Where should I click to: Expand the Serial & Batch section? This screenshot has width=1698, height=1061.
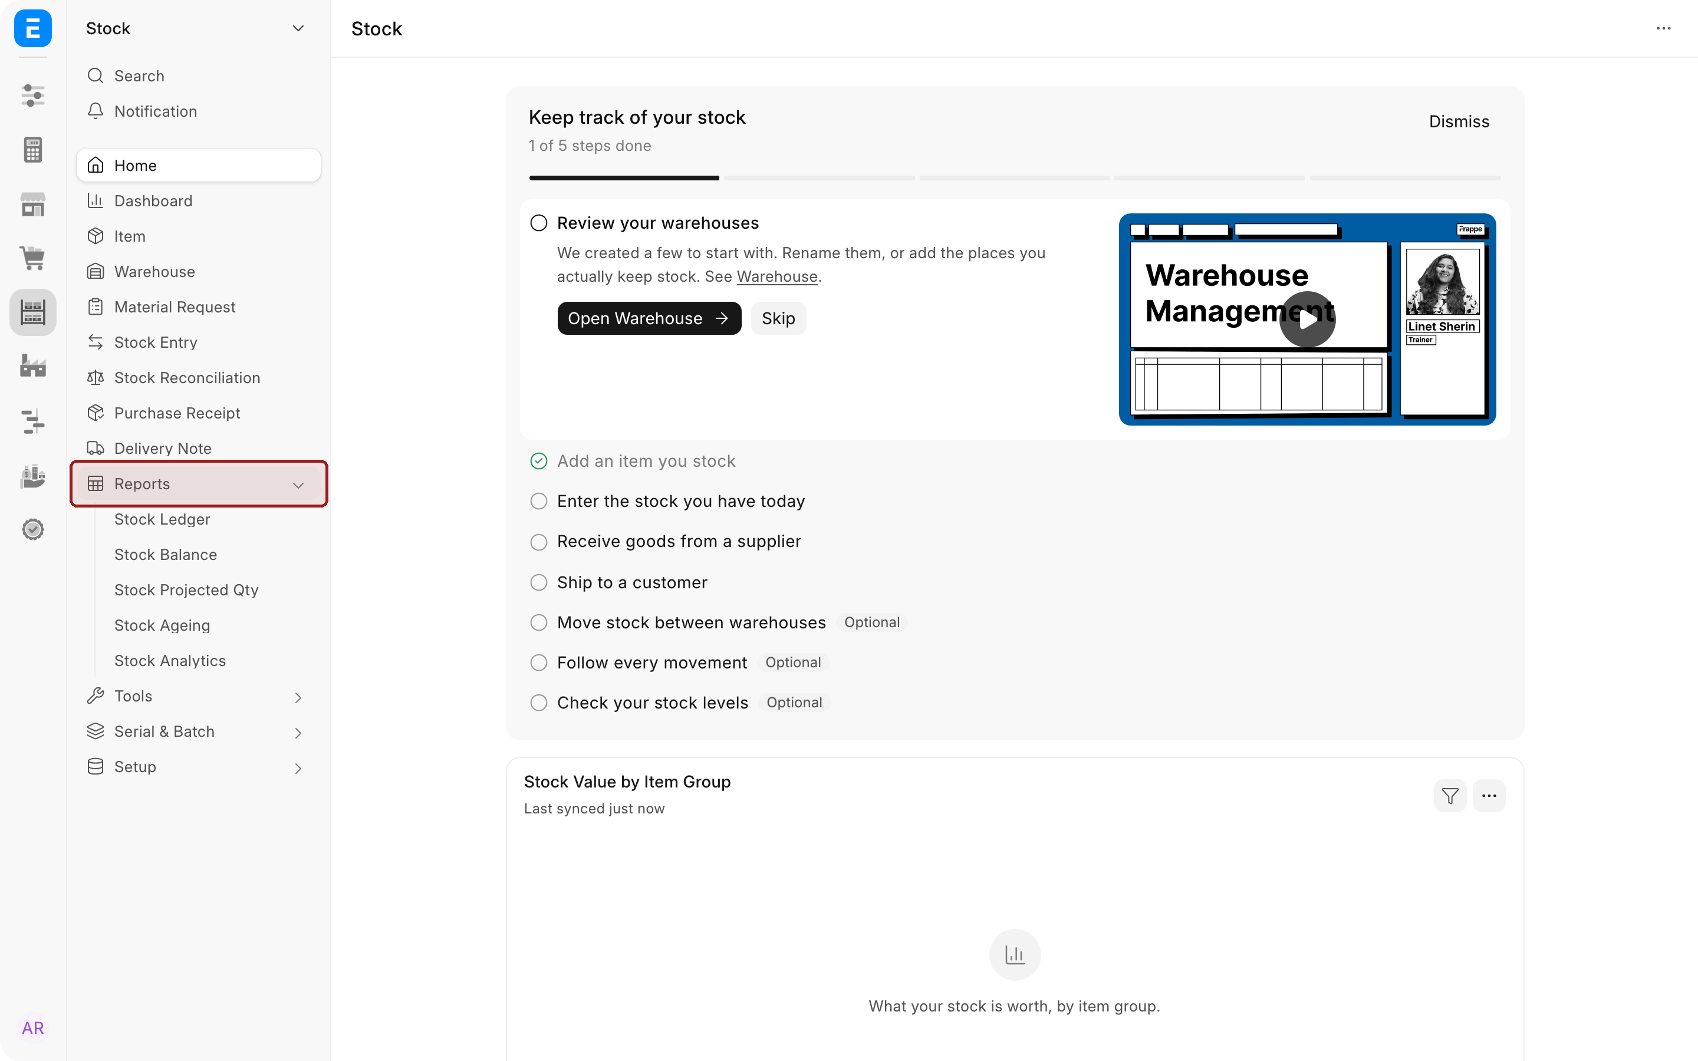click(198, 731)
